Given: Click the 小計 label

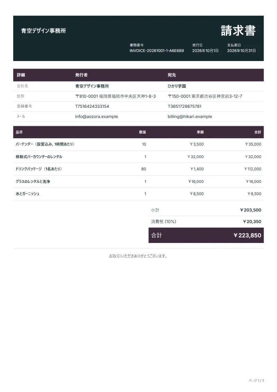Looking at the screenshot, I should coord(155,210).
